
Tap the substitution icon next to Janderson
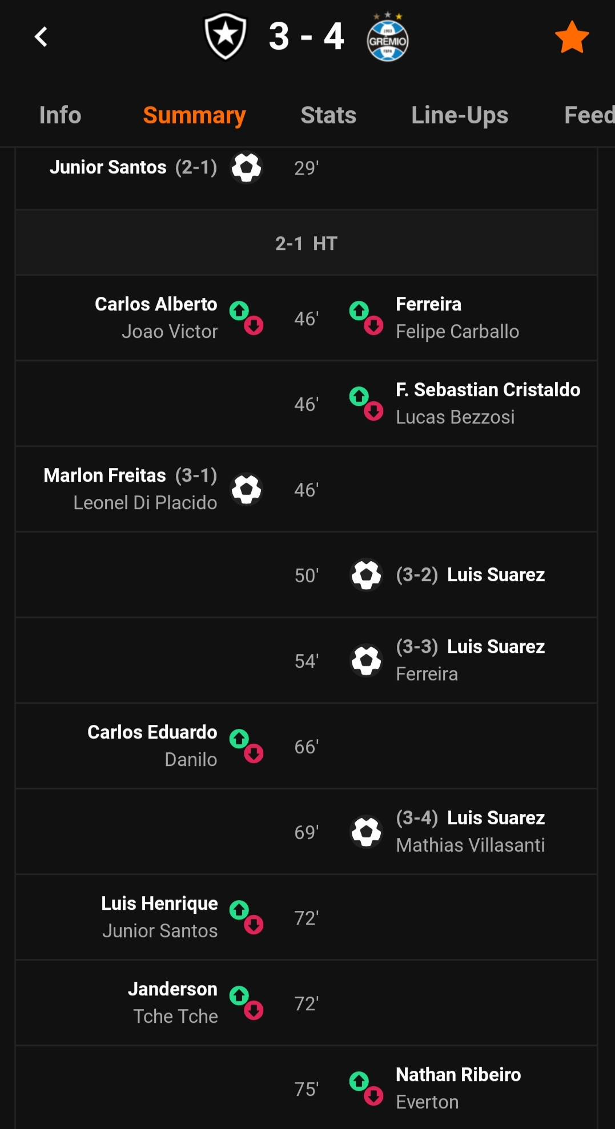[246, 1003]
